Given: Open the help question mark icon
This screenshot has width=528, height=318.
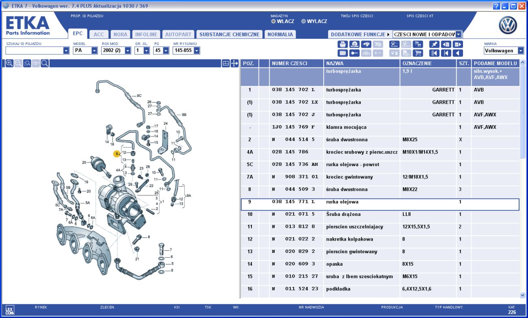Looking at the screenshot, I should click(496, 6).
